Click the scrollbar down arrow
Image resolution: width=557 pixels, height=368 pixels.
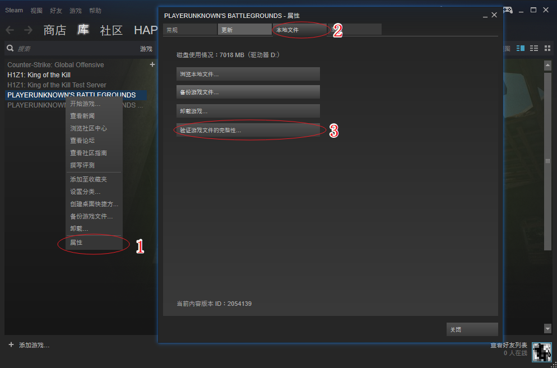coord(547,329)
